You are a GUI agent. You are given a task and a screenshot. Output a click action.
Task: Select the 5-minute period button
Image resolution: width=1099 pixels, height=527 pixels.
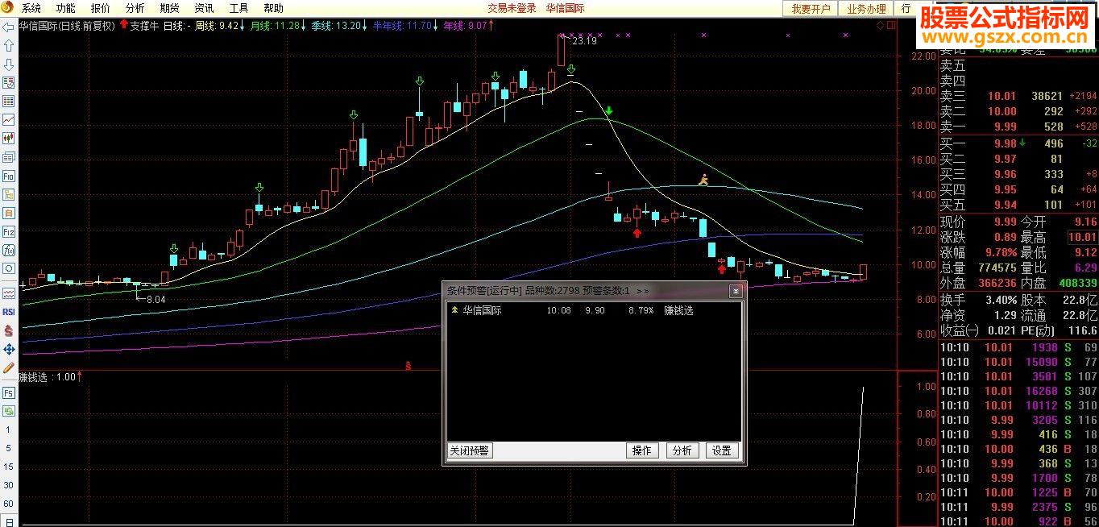point(9,448)
